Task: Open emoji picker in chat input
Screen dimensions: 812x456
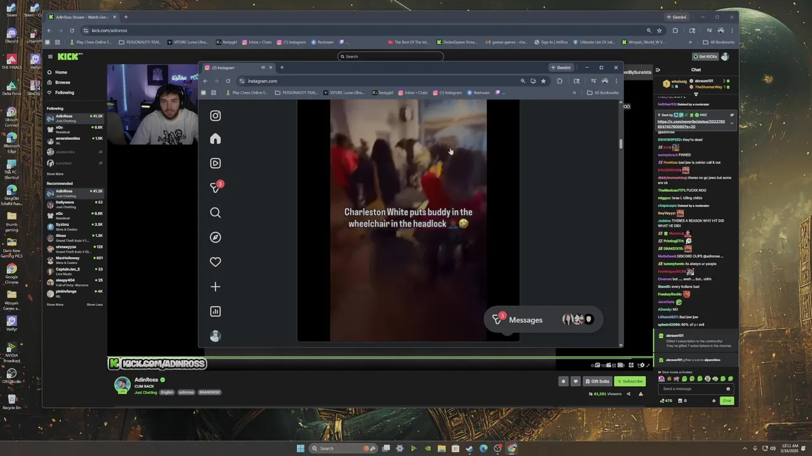Action: pos(728,389)
